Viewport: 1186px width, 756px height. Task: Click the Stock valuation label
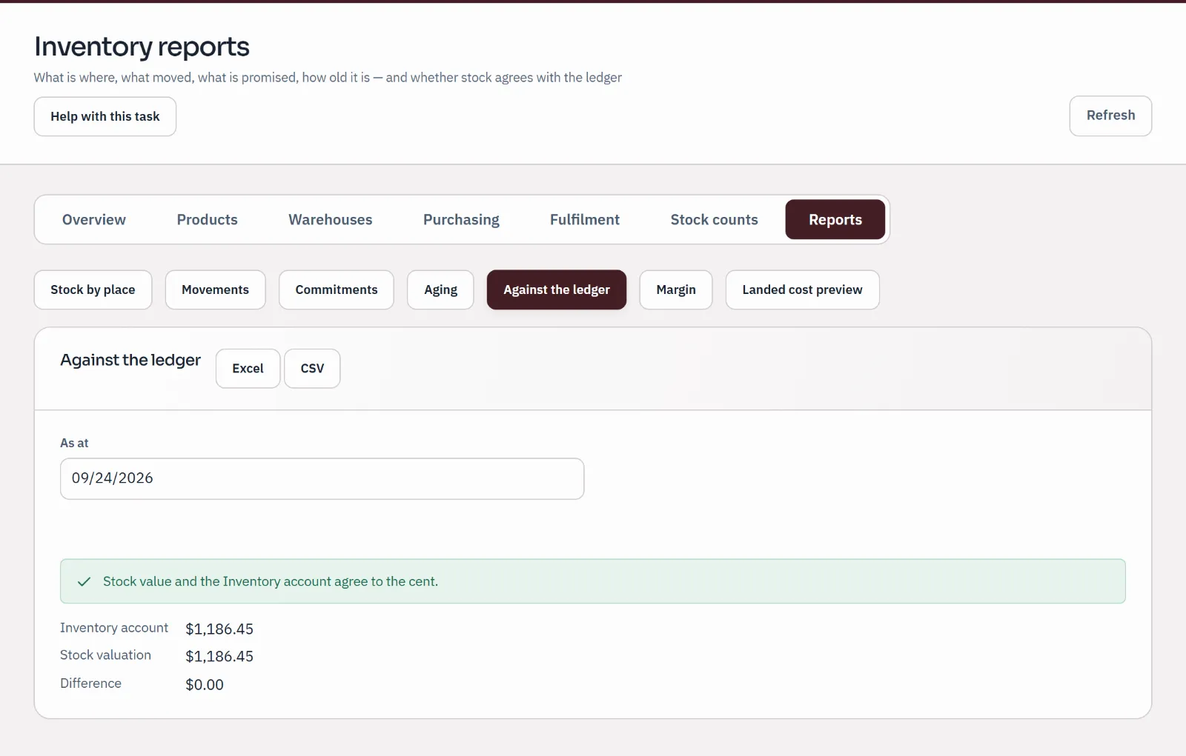pos(105,655)
